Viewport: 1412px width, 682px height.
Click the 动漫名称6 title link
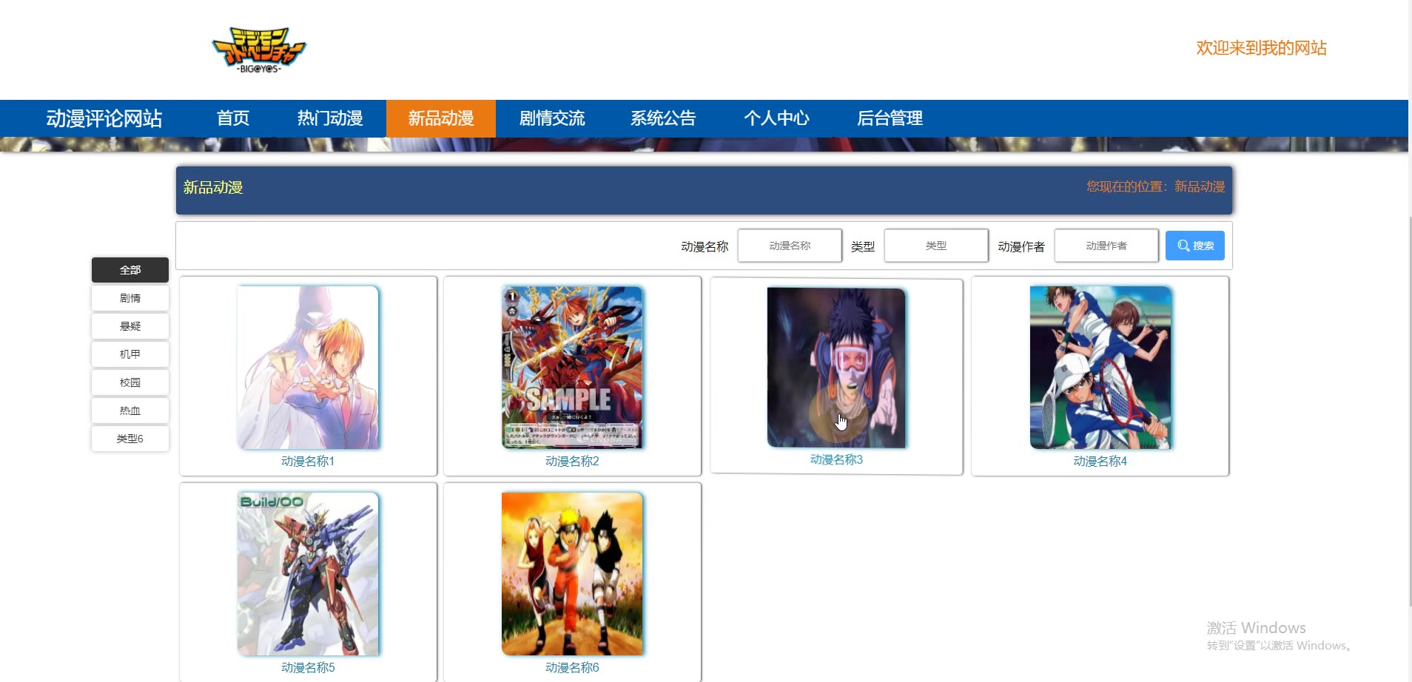[x=572, y=668]
